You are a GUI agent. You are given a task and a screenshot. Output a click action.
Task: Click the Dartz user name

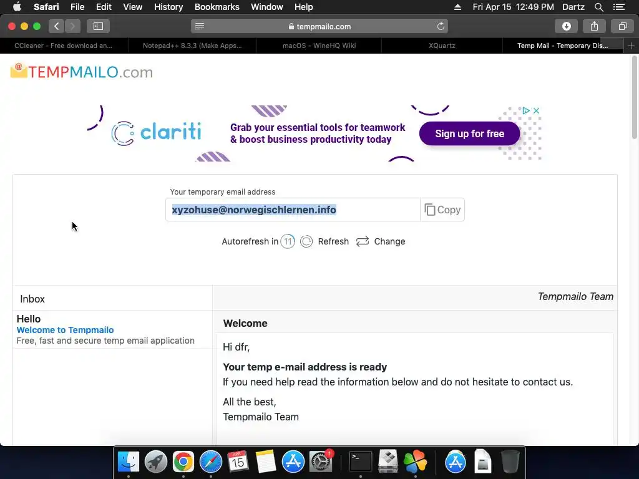click(x=573, y=7)
